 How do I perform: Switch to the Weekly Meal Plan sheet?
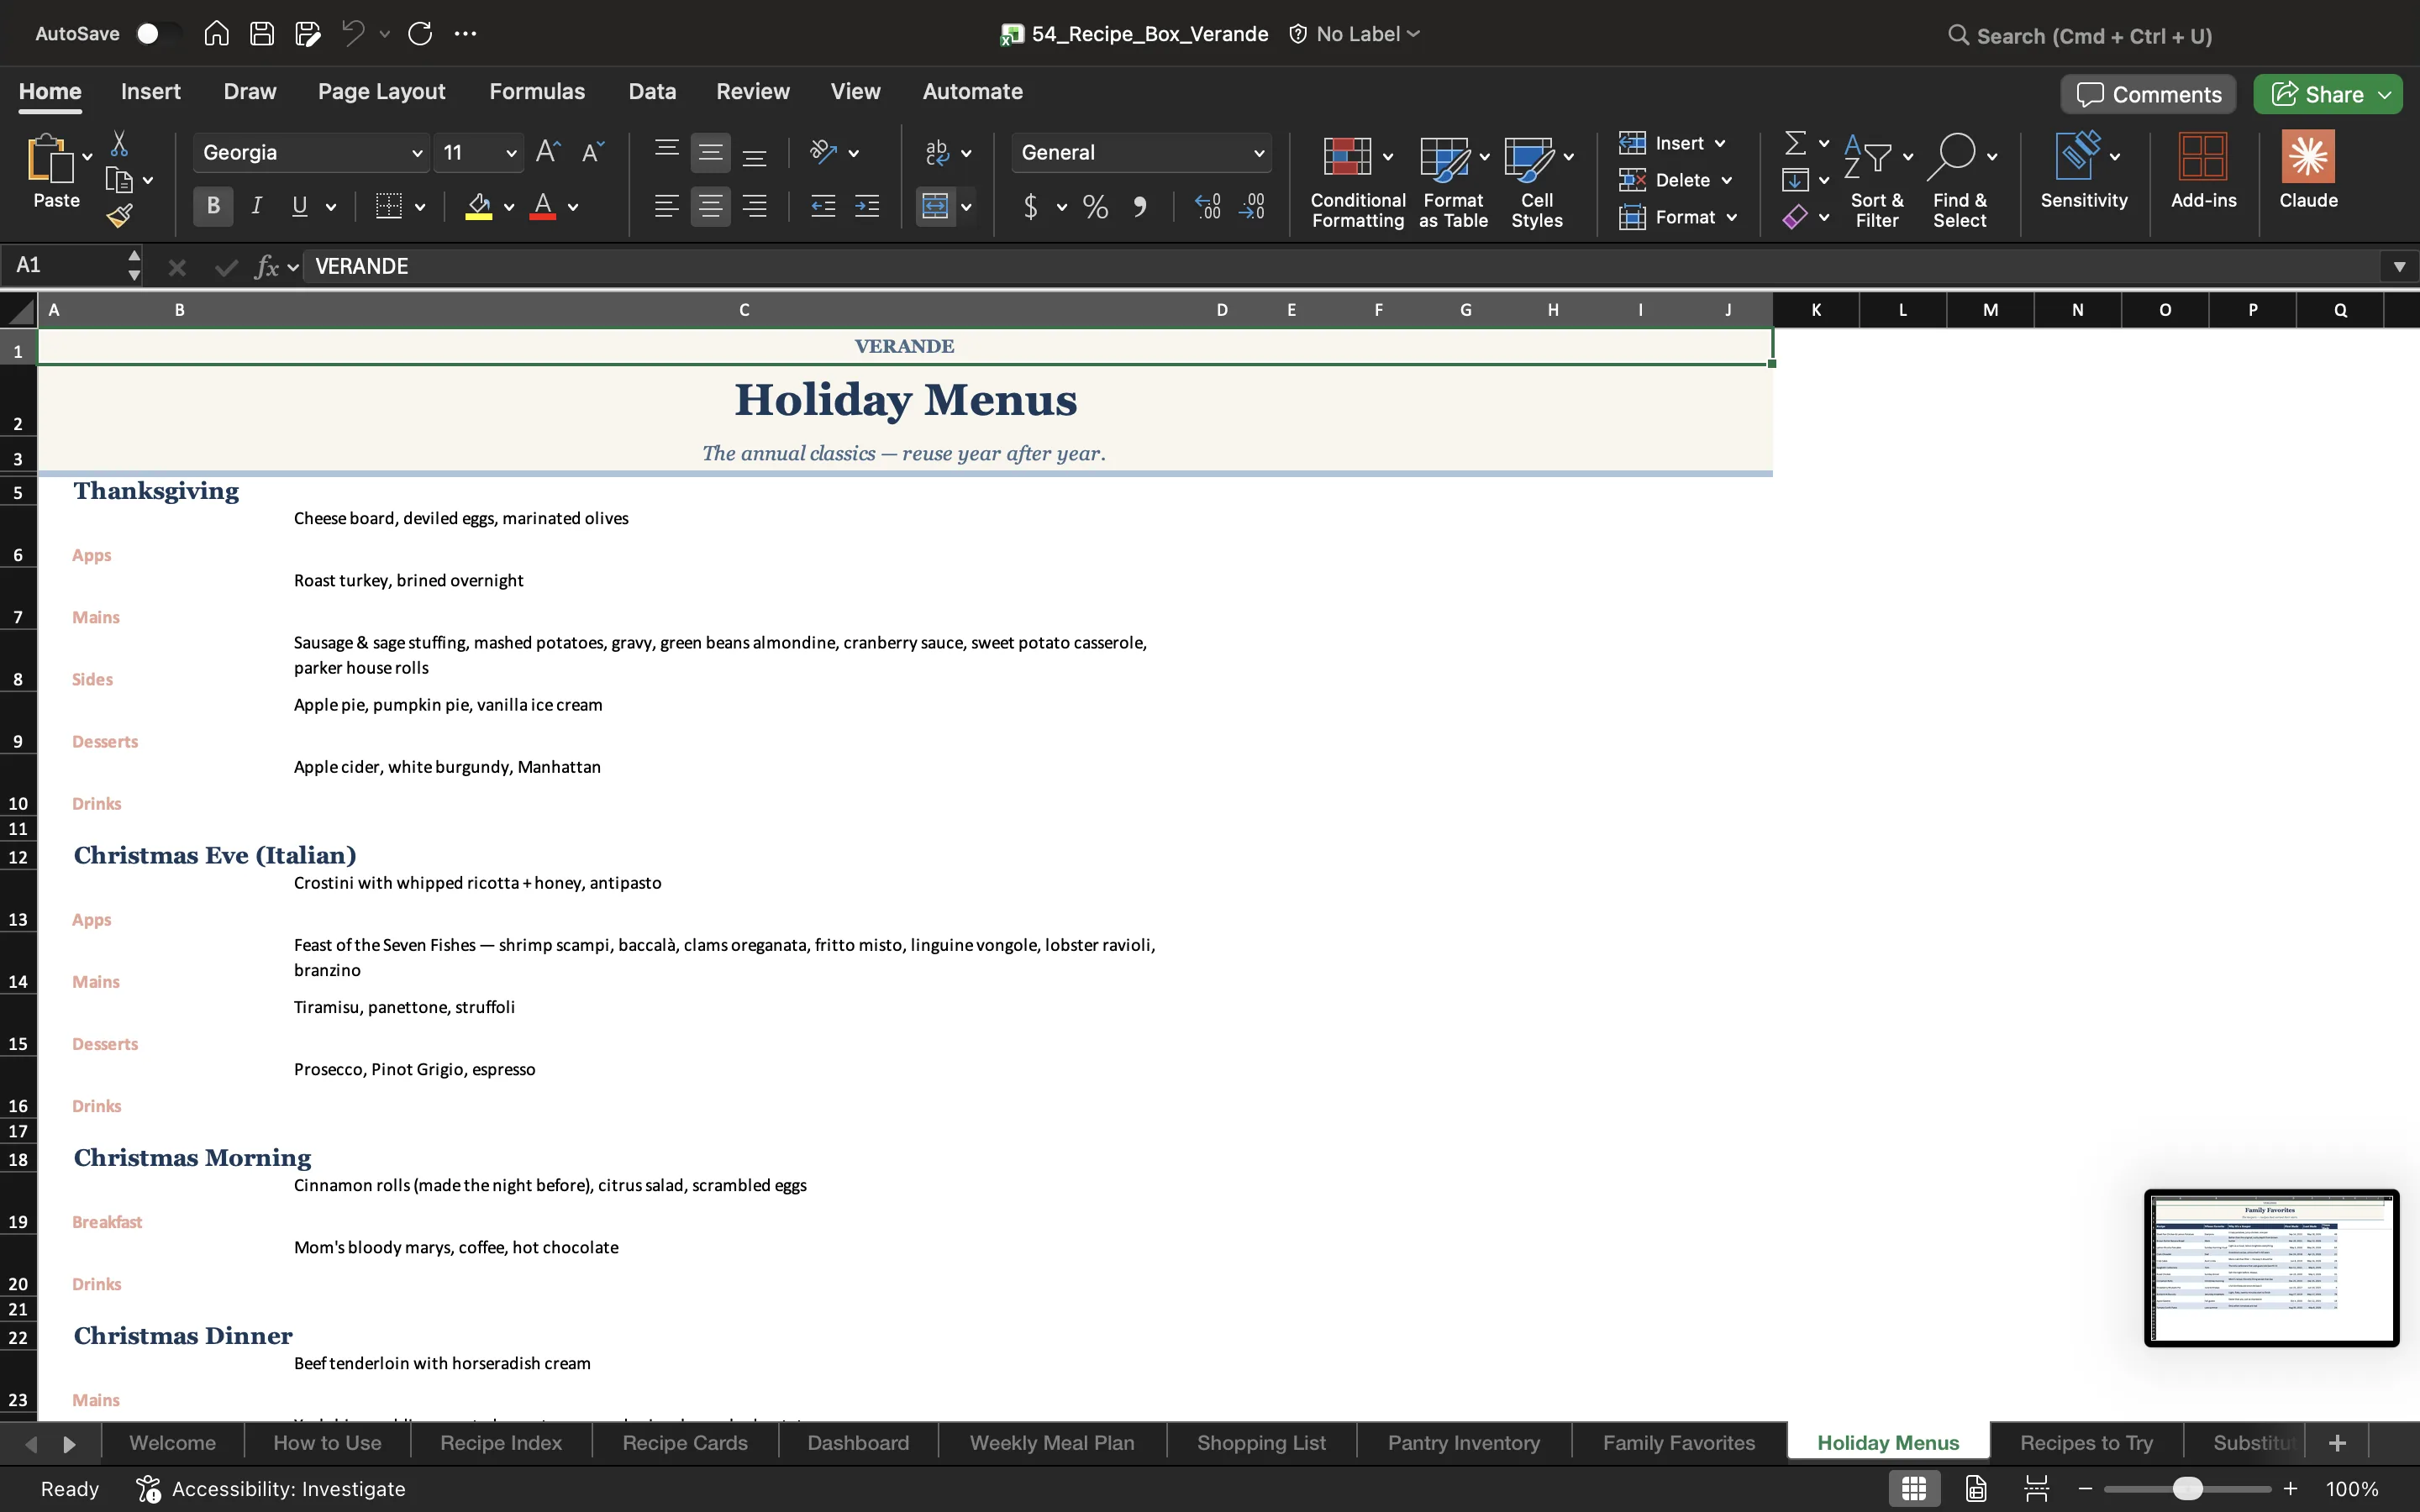pos(1051,1443)
